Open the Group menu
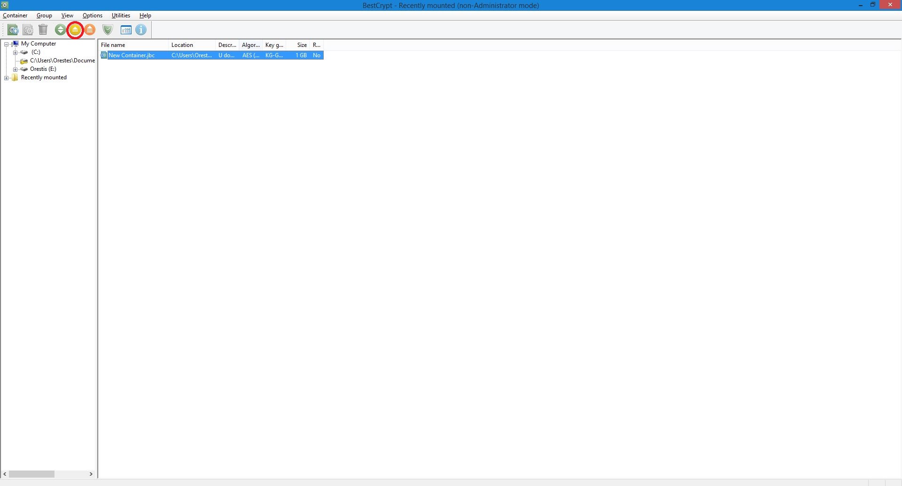This screenshot has width=902, height=486. pos(44,15)
